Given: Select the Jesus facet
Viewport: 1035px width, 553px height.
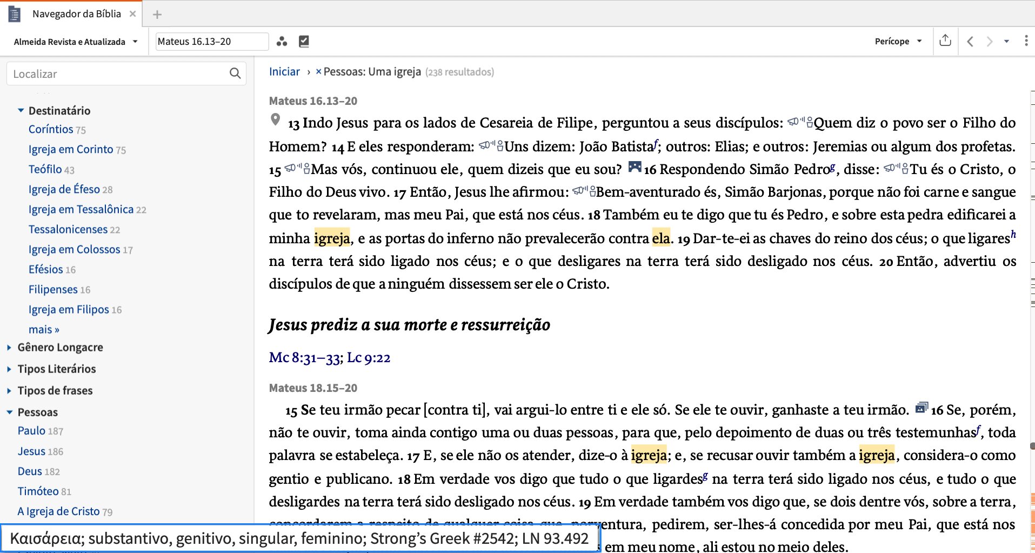Looking at the screenshot, I should click(31, 451).
